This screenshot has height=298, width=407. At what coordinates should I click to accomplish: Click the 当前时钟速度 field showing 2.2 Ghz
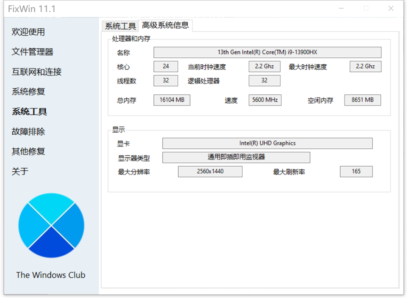point(264,67)
